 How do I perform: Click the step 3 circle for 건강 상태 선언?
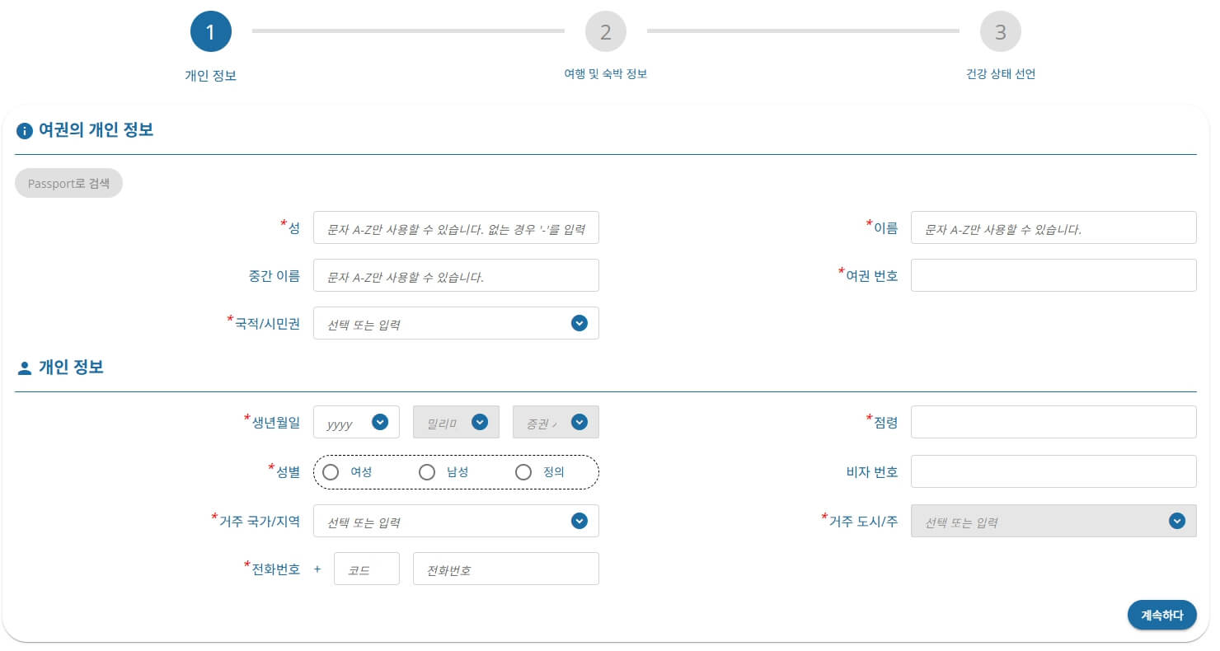pos(1002,32)
